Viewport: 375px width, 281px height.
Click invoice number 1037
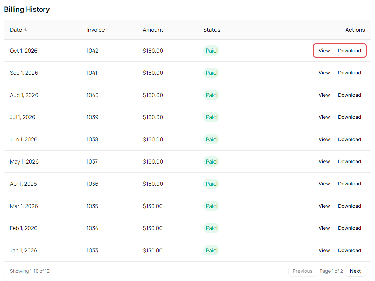92,161
